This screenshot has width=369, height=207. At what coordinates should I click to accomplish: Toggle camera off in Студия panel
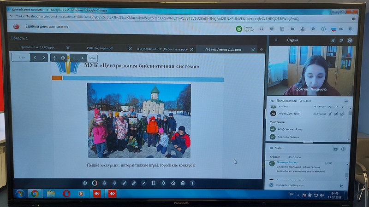click(x=341, y=40)
